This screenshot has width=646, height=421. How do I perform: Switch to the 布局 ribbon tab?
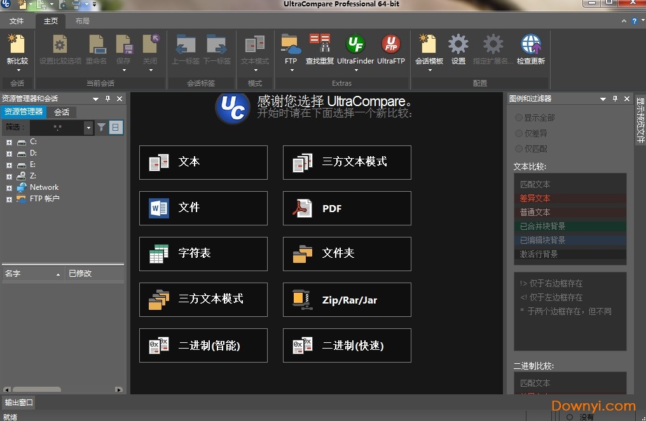[x=83, y=21]
